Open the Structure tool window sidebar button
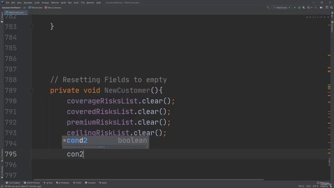 (2, 155)
